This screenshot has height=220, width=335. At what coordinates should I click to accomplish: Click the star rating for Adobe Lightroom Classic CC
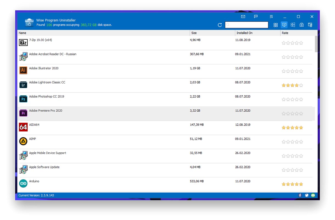[x=292, y=85]
